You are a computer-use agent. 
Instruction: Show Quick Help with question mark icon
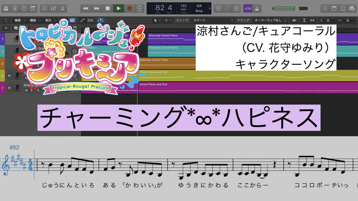click(24, 9)
